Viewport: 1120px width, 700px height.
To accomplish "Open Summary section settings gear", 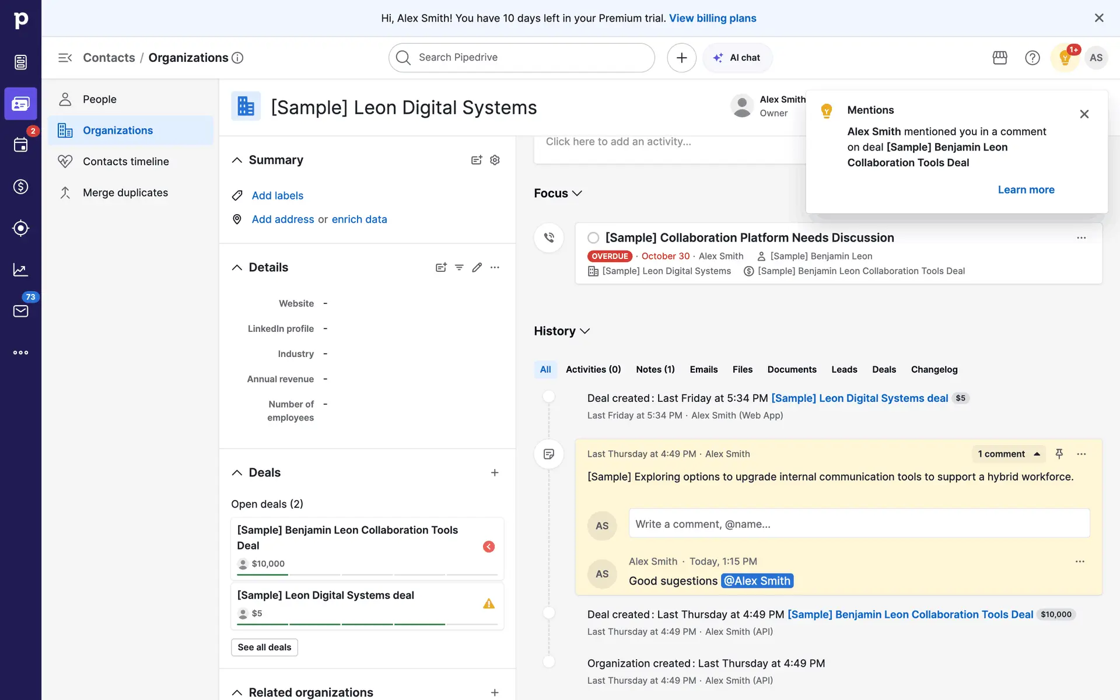I will [x=495, y=160].
